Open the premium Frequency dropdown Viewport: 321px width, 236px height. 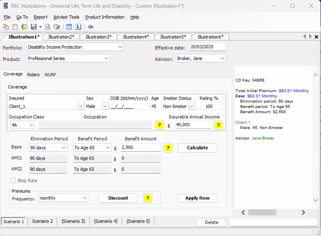85,198
